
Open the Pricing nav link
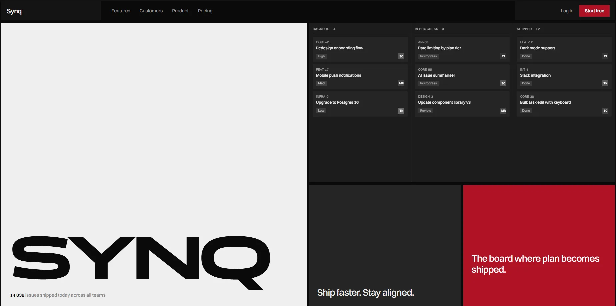click(205, 11)
